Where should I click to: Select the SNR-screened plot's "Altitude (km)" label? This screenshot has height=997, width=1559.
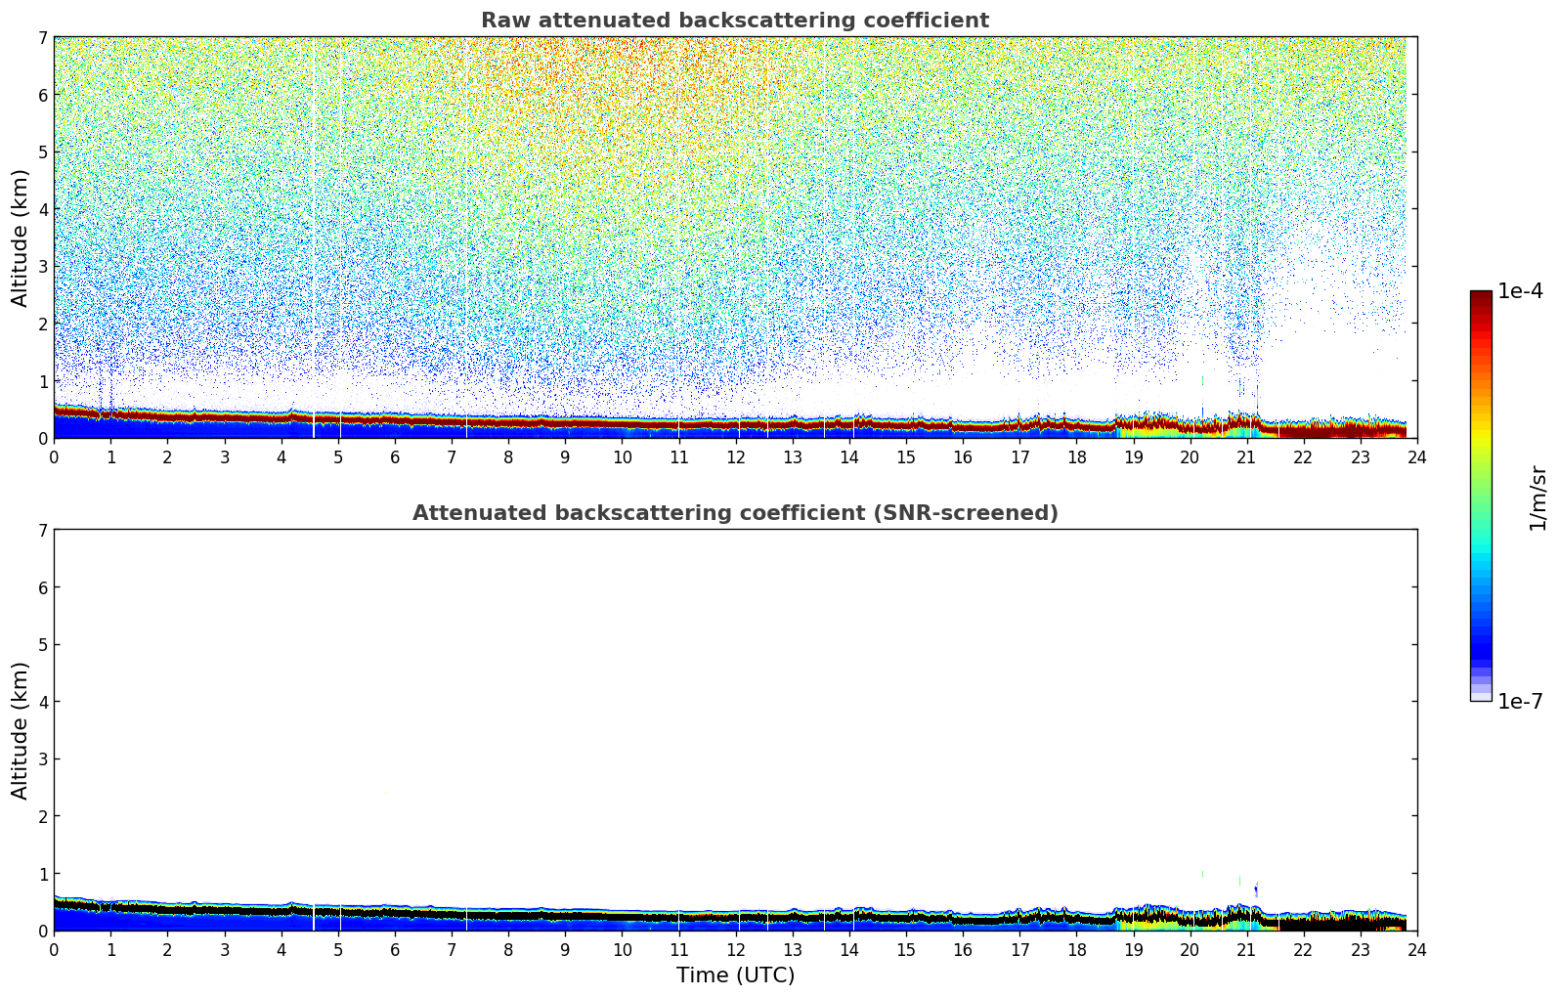(21, 730)
